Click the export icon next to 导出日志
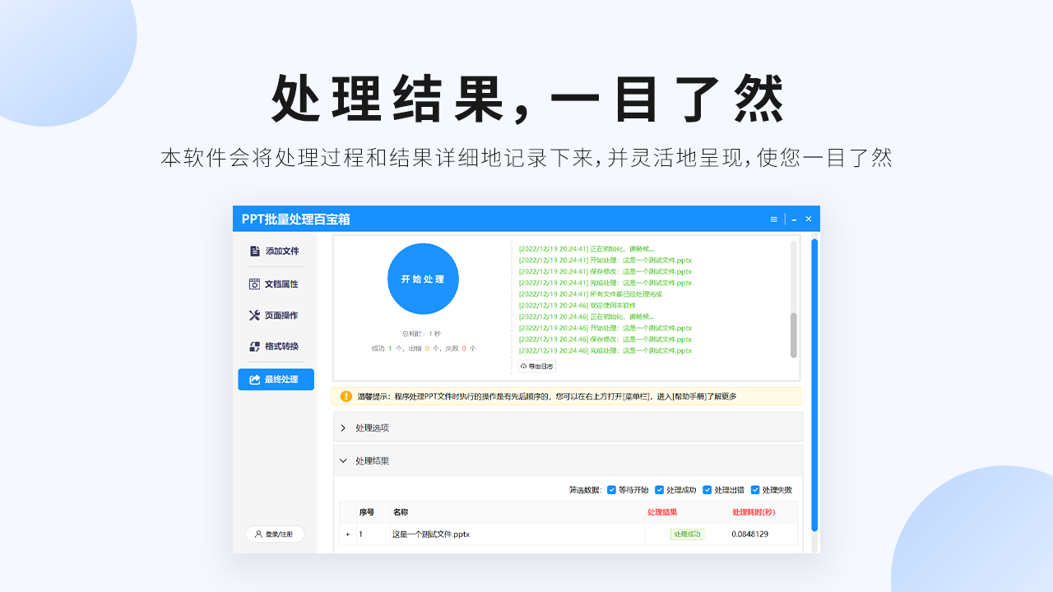This screenshot has width=1053, height=592. [524, 366]
